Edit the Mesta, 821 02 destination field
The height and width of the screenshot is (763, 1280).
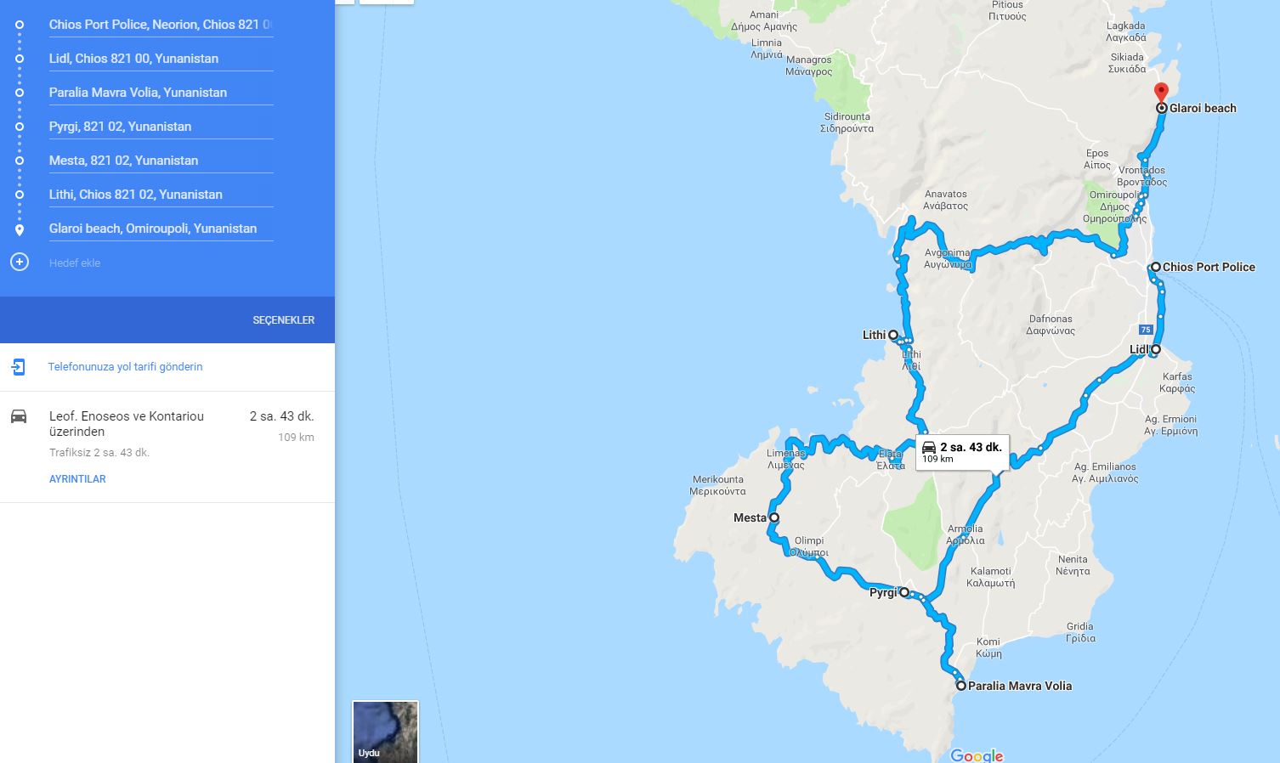(x=161, y=161)
